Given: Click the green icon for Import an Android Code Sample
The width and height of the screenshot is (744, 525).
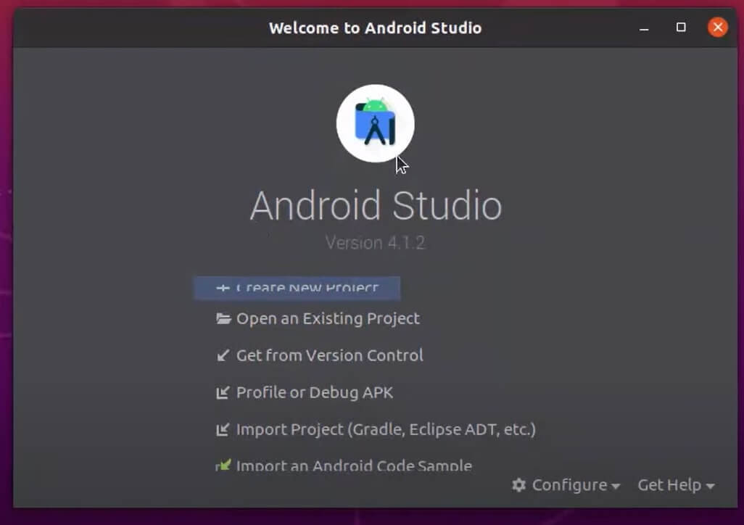Looking at the screenshot, I should pos(223,466).
